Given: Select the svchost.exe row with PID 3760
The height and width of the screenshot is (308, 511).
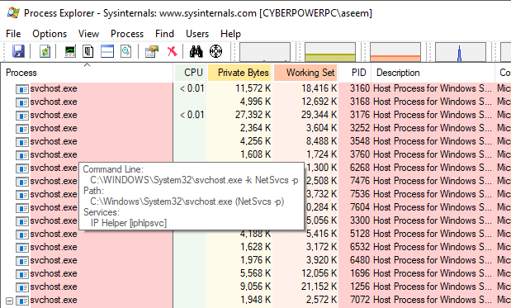Looking at the screenshot, I should (256, 154).
